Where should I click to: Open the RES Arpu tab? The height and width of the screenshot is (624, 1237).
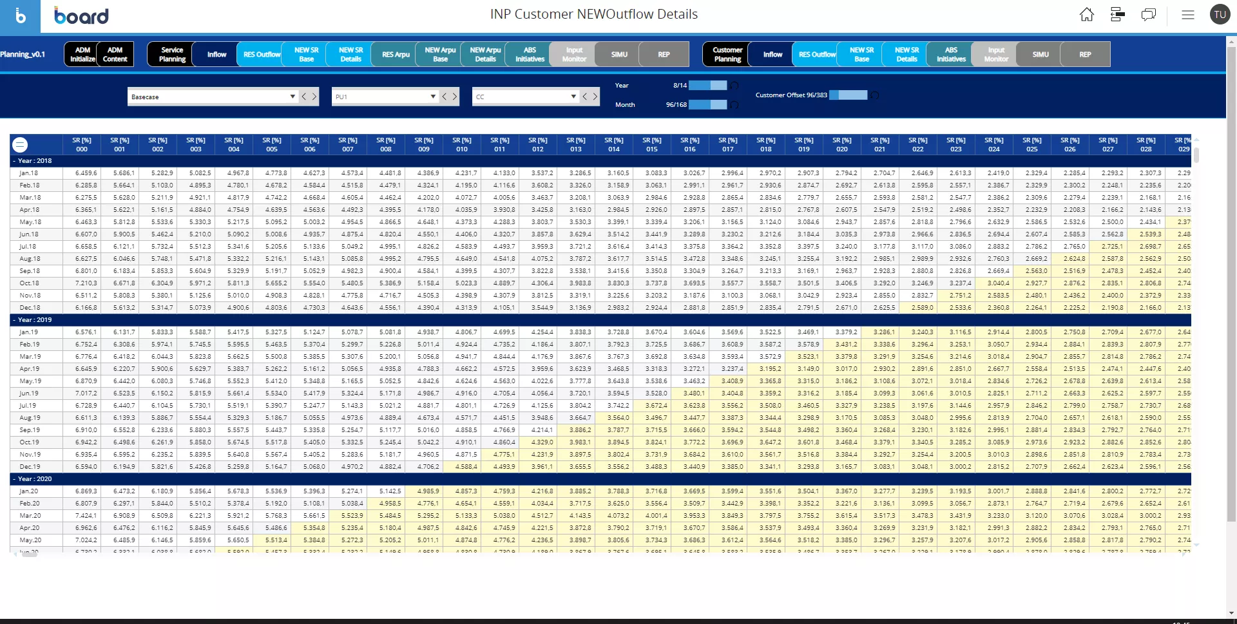pos(395,54)
